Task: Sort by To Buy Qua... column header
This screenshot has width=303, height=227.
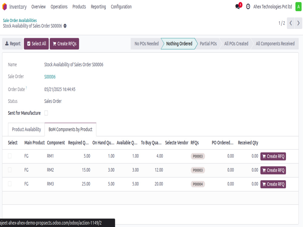Action: (151, 143)
